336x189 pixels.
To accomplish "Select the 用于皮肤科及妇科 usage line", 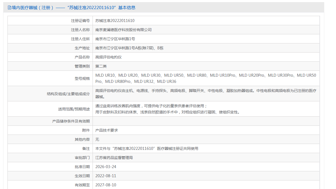I will coord(167,112).
